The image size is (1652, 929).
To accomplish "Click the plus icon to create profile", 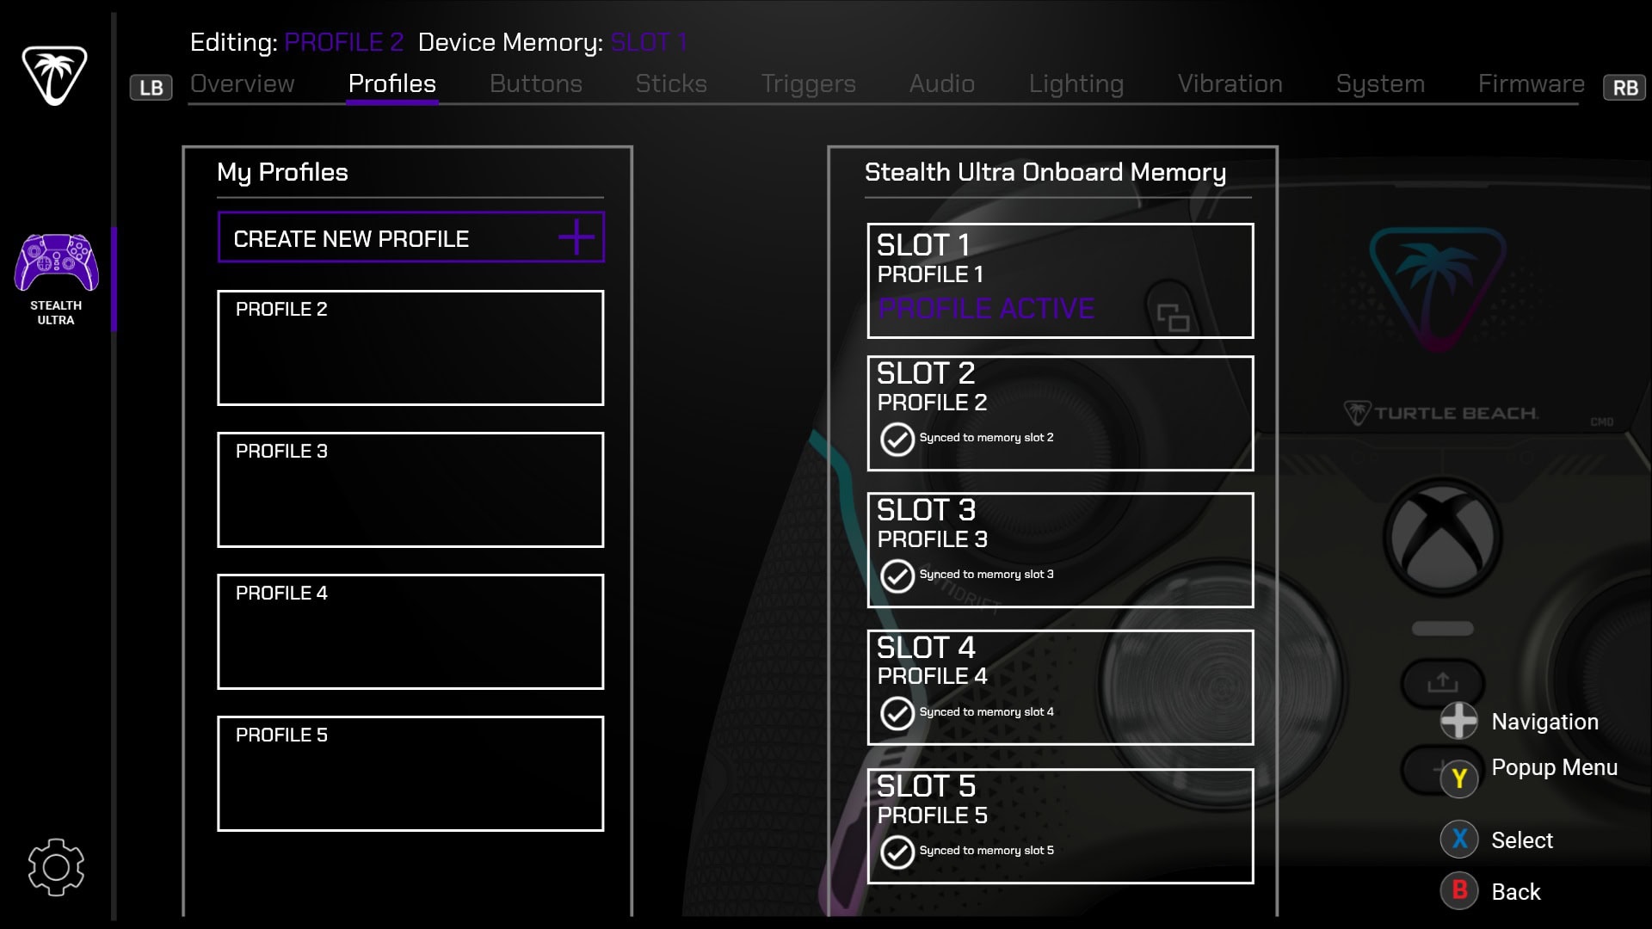I will coord(576,237).
